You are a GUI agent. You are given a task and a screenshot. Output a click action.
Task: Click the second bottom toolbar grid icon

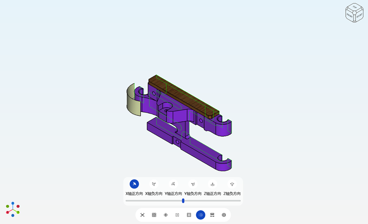tap(154, 215)
